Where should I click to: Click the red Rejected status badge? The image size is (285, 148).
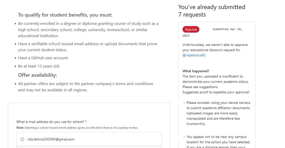pyautogui.click(x=191, y=30)
